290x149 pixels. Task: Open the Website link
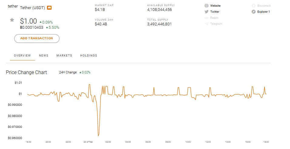pos(215,6)
